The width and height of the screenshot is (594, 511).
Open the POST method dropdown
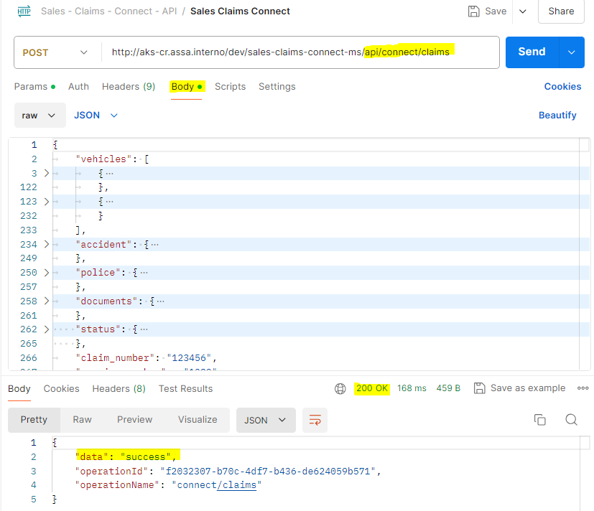pyautogui.click(x=55, y=52)
